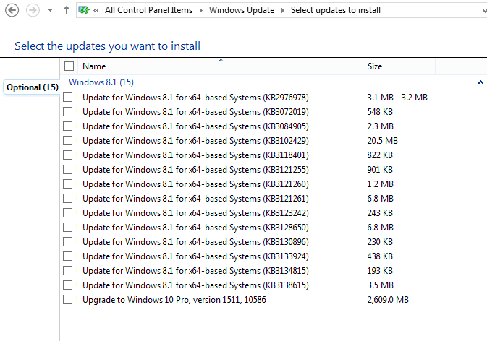Select the update KB3138615 row

(x=195, y=285)
